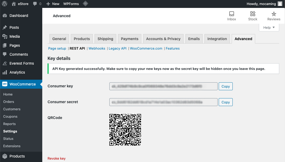Open Extensions in WooCommerce submenu
Screen dimensions: 285x162
[12, 146]
